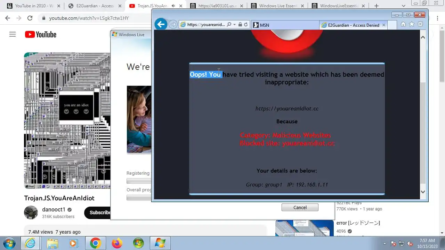Open the YouTube hamburger menu
The image size is (445, 250).
13,34
